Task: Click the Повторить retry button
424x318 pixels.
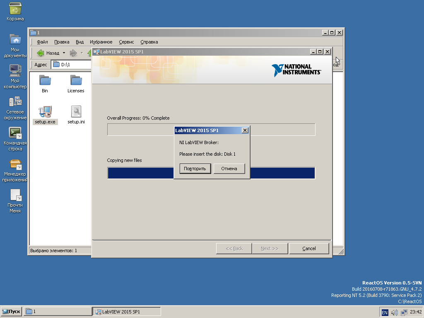Action: point(195,169)
